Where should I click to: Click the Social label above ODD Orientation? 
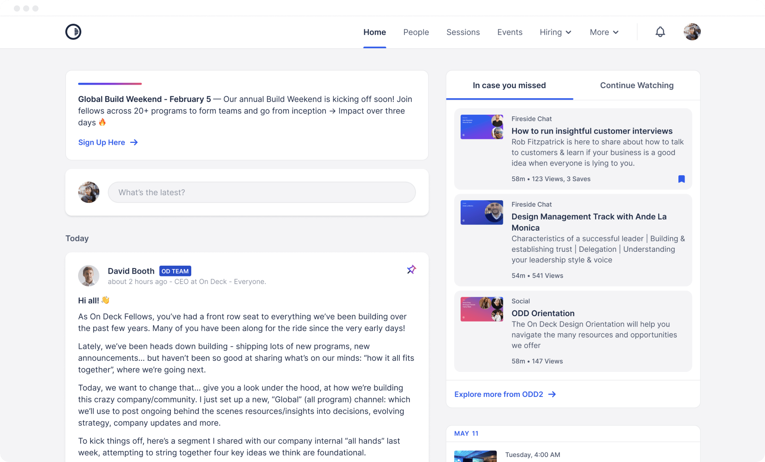[521, 301]
